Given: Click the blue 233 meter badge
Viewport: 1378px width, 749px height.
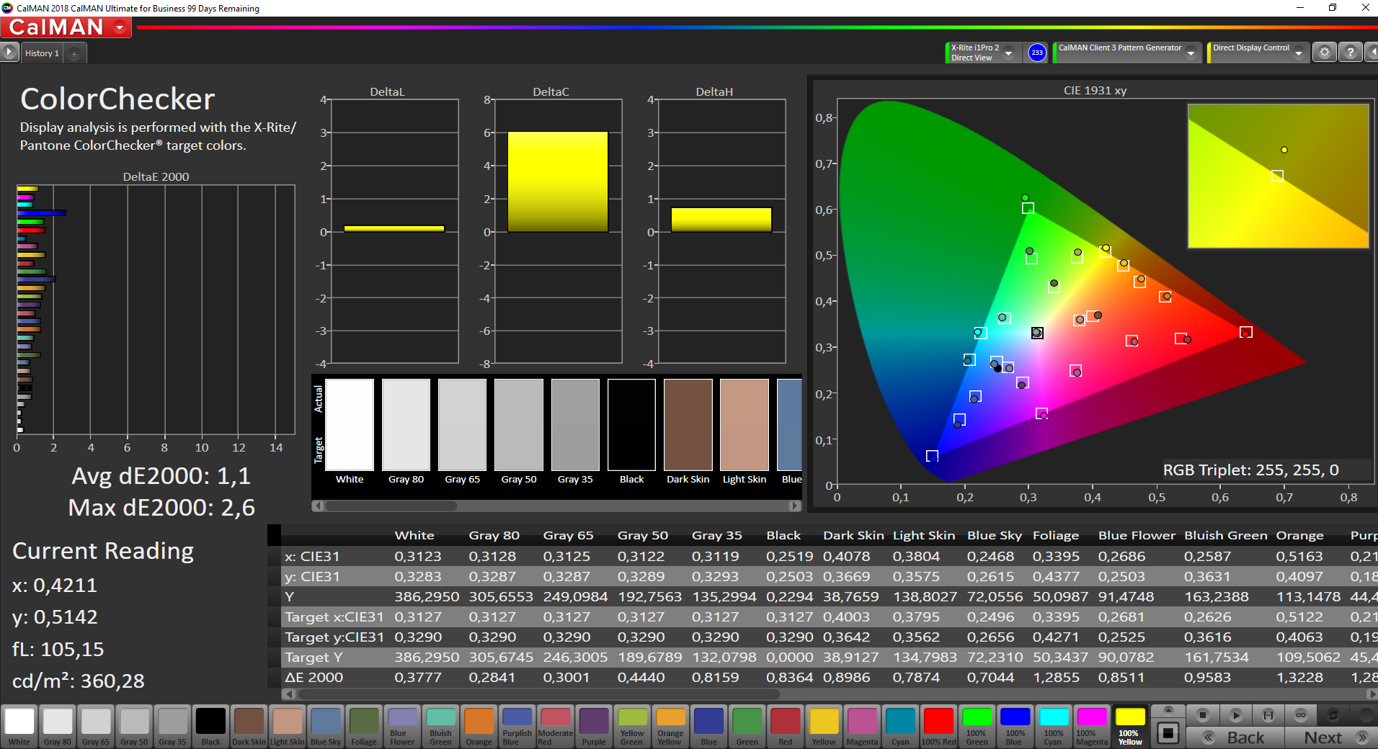Looking at the screenshot, I should pos(1036,53).
